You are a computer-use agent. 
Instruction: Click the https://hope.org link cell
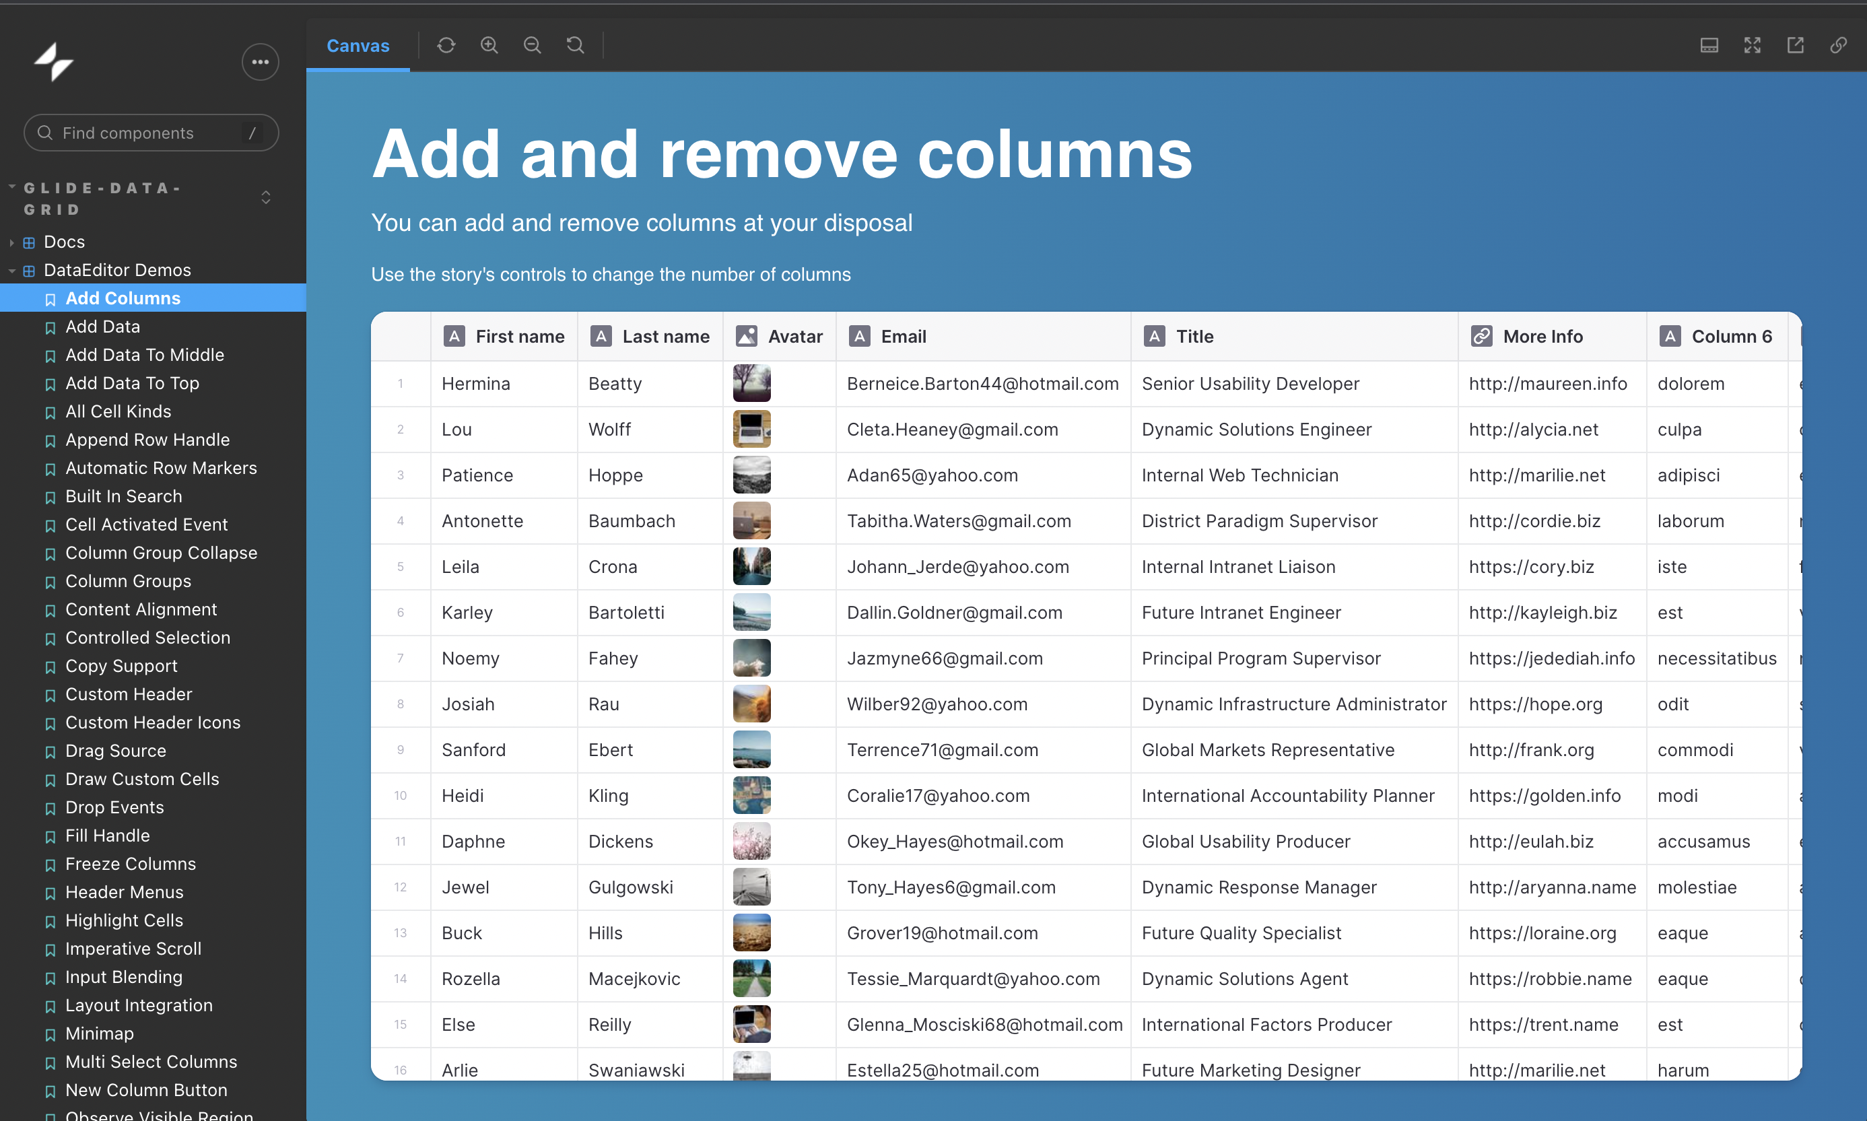click(x=1552, y=704)
